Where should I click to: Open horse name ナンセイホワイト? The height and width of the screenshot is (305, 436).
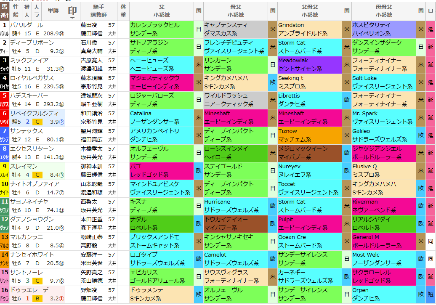[x=32, y=255]
